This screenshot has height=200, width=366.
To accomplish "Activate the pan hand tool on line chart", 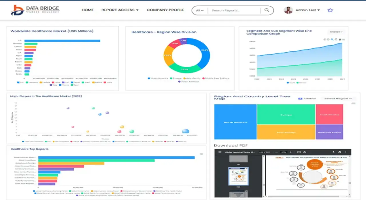I will [336, 39].
